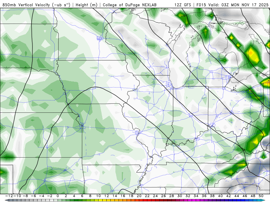The width and height of the screenshot is (270, 202).
Task: Click the '12Z GFS' model run label
Action: pos(183,5)
